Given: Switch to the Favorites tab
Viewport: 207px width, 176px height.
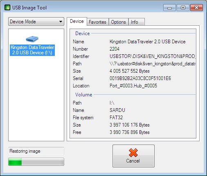Looking at the screenshot, I should point(97,22).
